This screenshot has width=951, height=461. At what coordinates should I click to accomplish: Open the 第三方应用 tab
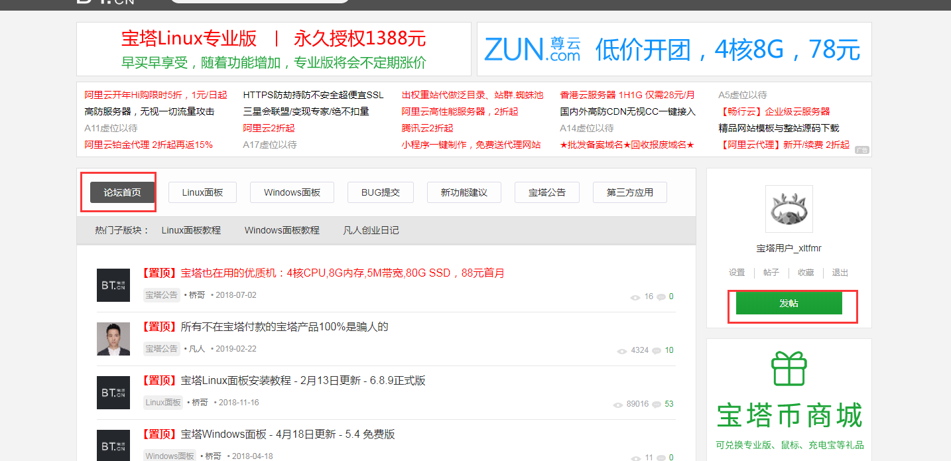(630, 192)
